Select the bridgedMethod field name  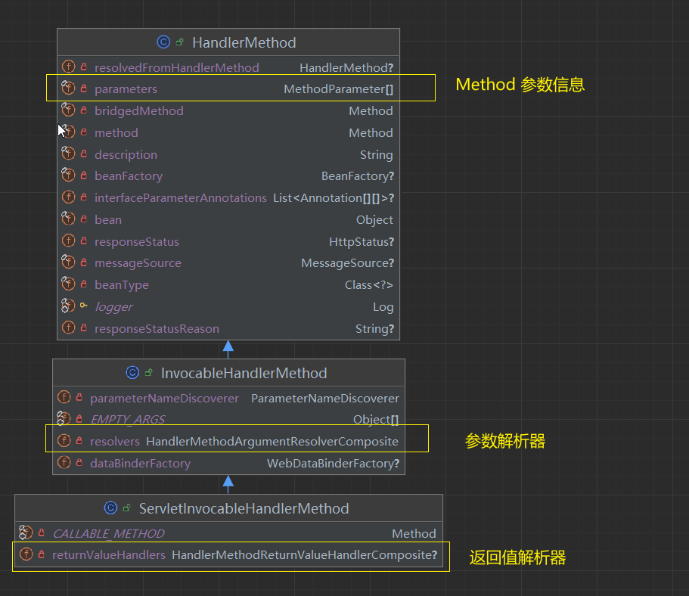(x=139, y=110)
